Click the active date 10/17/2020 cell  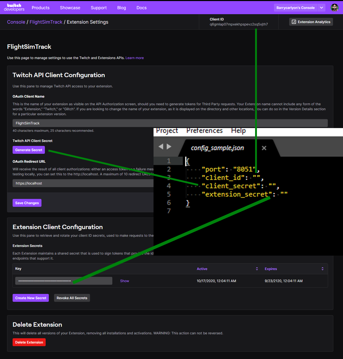point(217,281)
